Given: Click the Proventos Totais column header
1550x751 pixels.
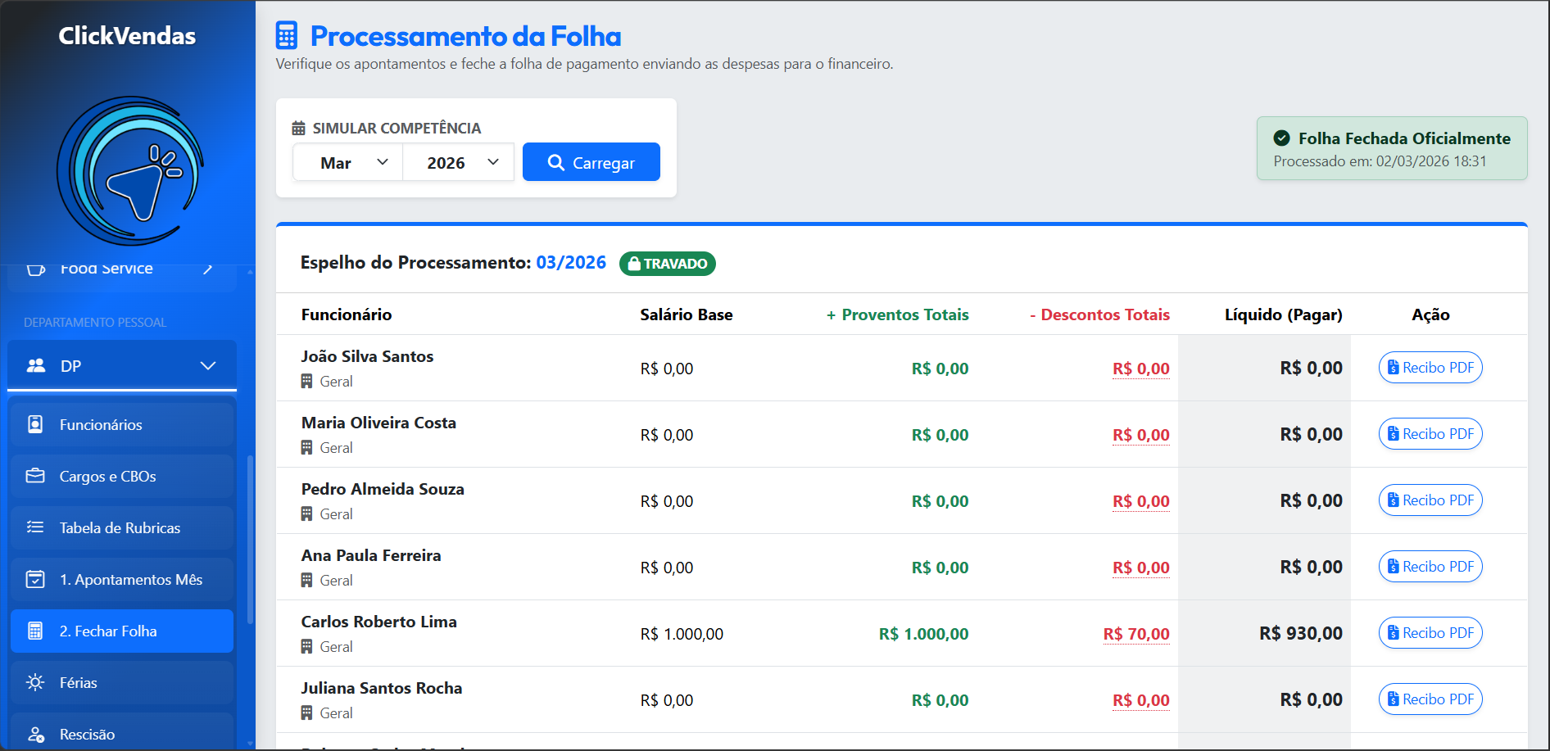Looking at the screenshot, I should [897, 314].
